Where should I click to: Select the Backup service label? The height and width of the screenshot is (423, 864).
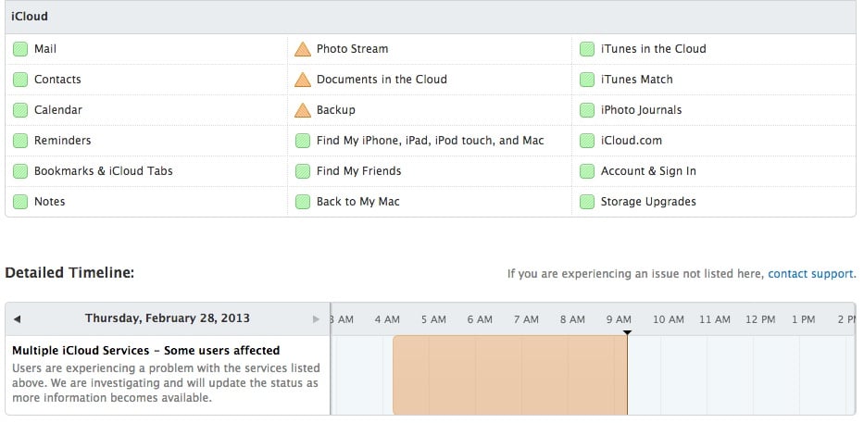pyautogui.click(x=335, y=110)
